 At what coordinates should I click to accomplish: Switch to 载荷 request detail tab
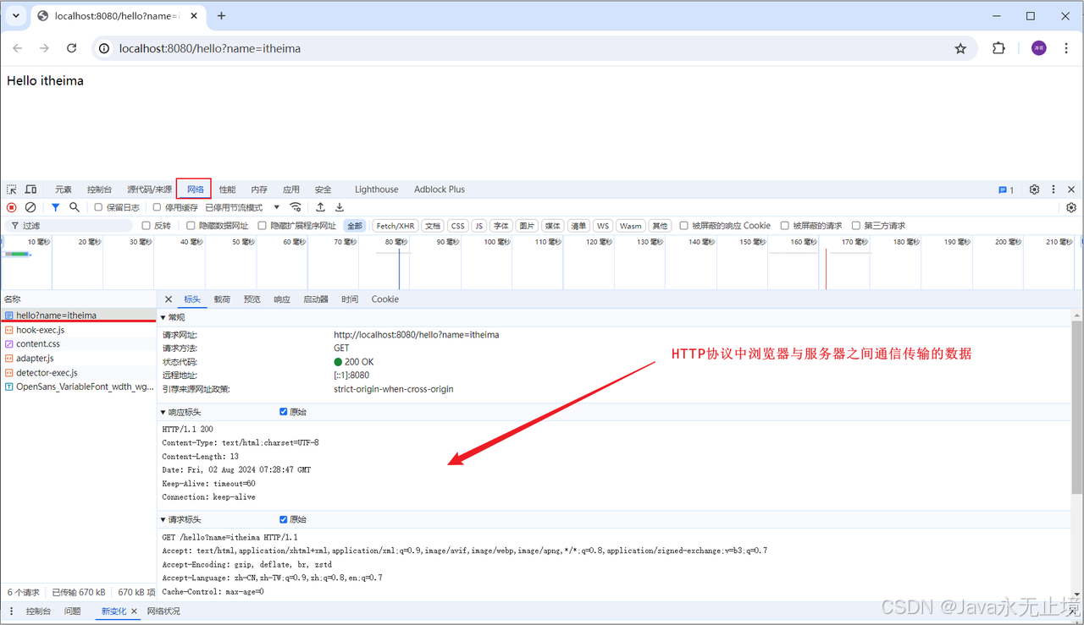222,299
